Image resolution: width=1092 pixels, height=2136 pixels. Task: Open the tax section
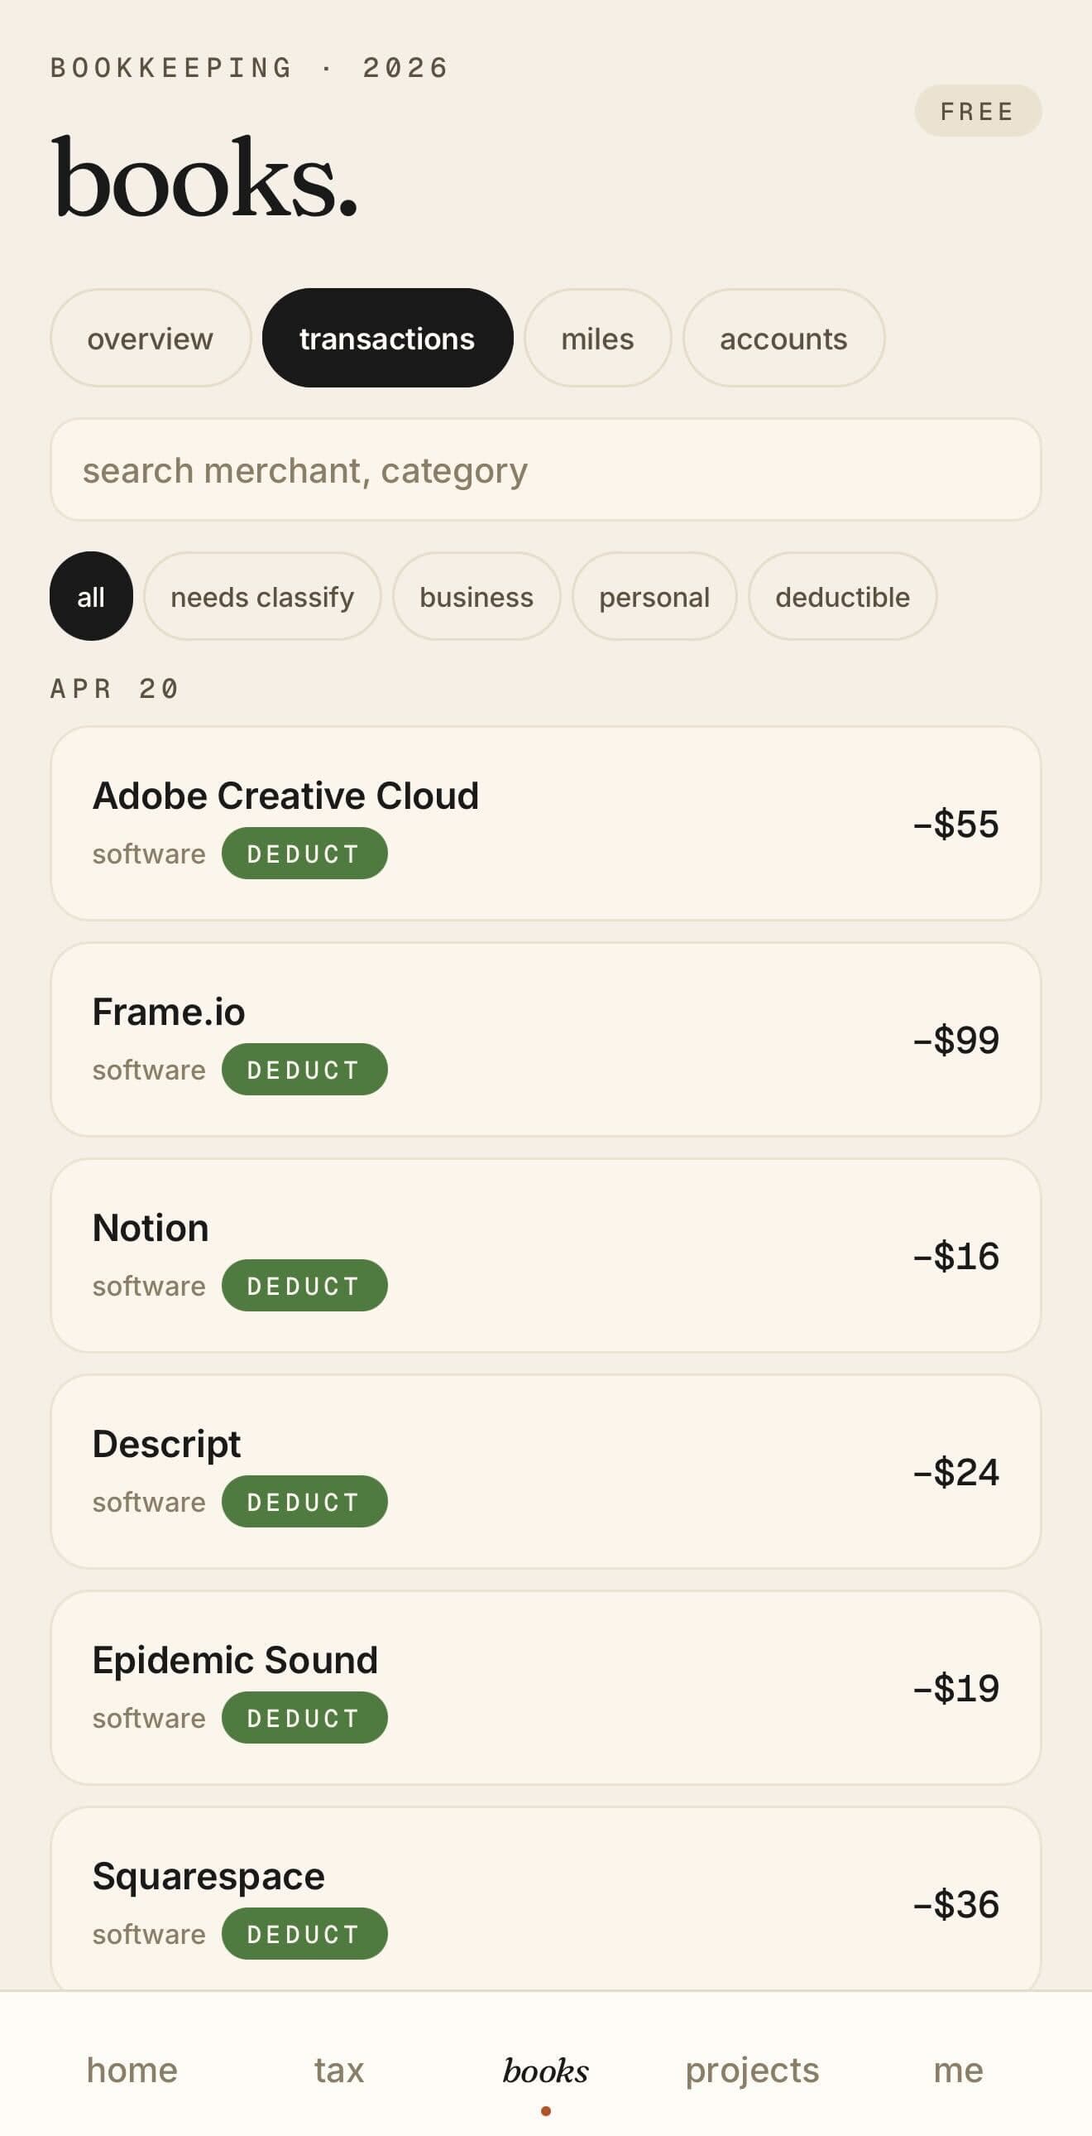[338, 2070]
